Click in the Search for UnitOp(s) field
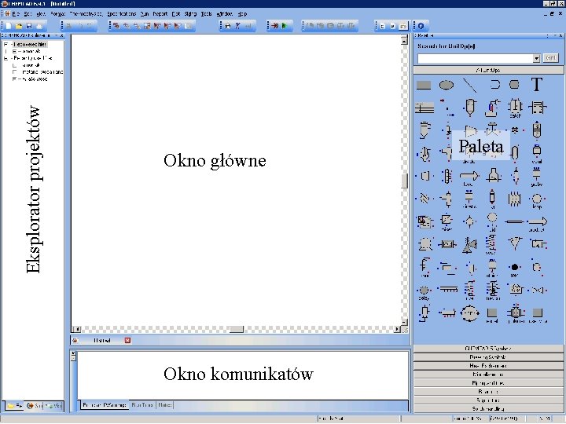The width and height of the screenshot is (566, 424). coord(475,58)
